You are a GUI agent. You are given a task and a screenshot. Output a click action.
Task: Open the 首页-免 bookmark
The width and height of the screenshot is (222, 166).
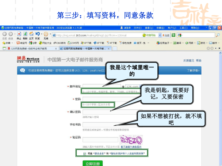click(140, 43)
